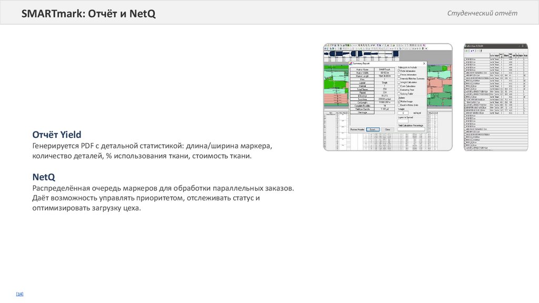Check the Costs Calculation option
The width and height of the screenshot is (539, 303).
[x=399, y=86]
